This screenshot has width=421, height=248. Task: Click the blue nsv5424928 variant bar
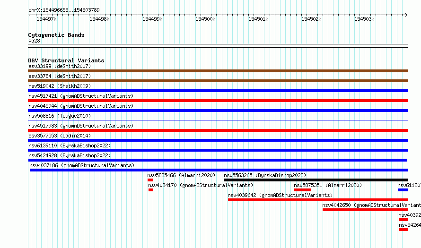pyautogui.click(x=218, y=160)
